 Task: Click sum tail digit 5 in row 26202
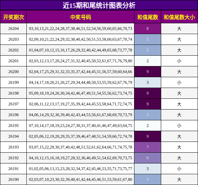point(148,50)
